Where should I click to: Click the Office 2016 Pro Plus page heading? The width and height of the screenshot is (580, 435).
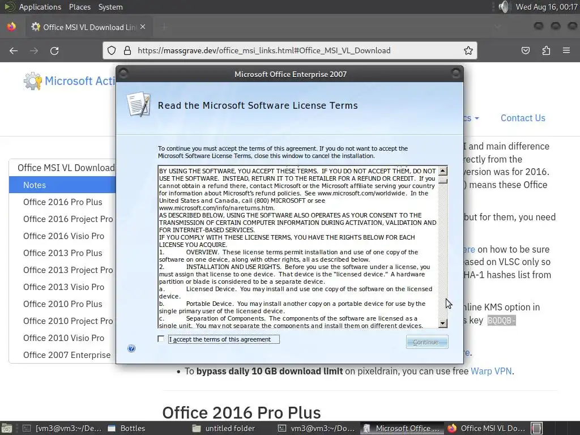click(241, 412)
